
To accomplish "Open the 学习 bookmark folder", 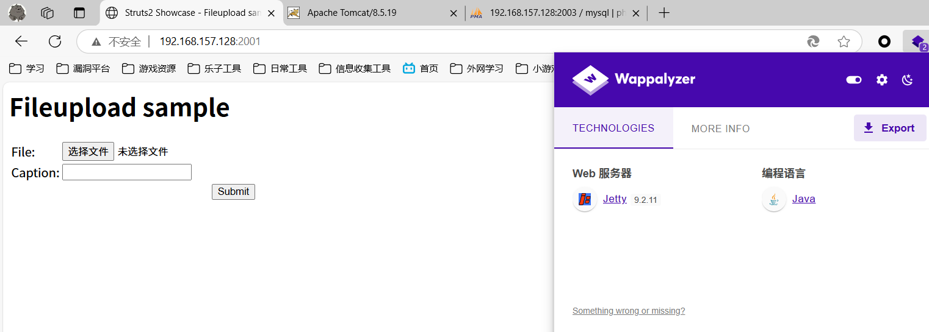I will click(26, 68).
